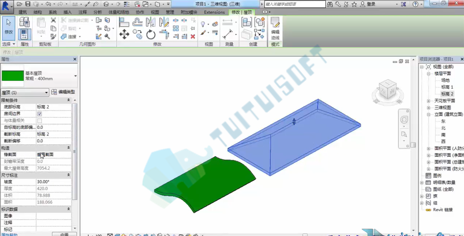The image size is (464, 236).
Task: Open the roof instance filter dropdown
Action: [x=25, y=92]
